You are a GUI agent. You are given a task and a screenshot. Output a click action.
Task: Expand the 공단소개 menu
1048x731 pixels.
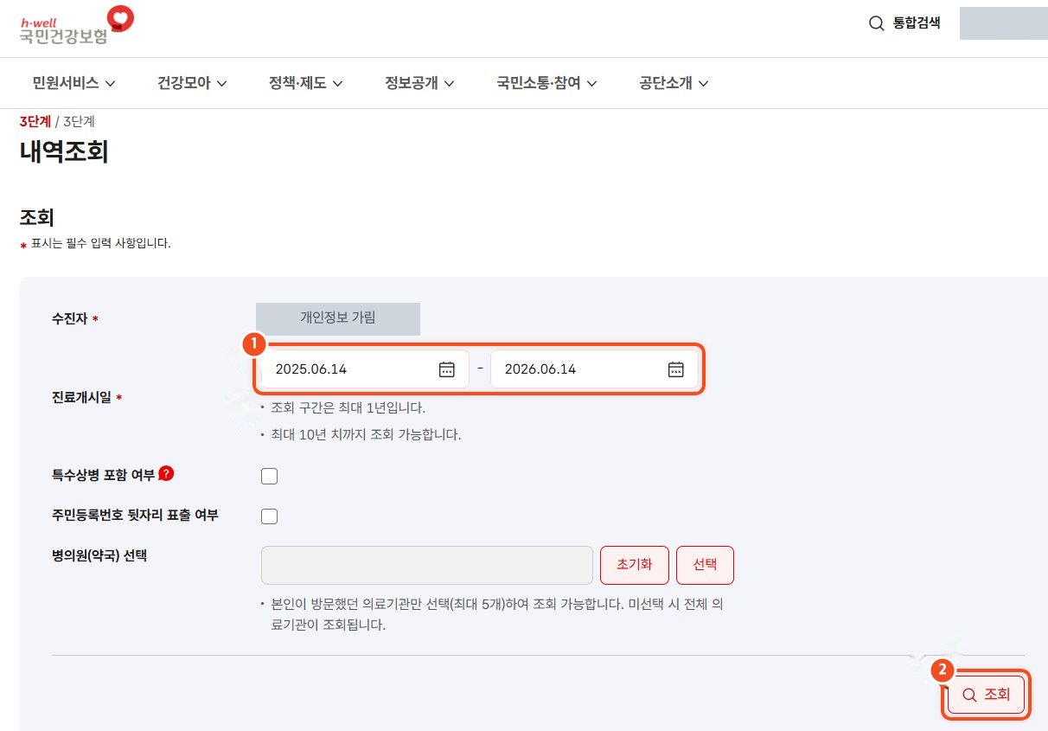pyautogui.click(x=674, y=84)
